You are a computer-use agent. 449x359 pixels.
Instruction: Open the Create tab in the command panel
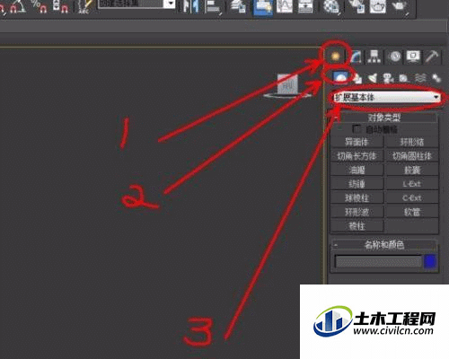[335, 56]
